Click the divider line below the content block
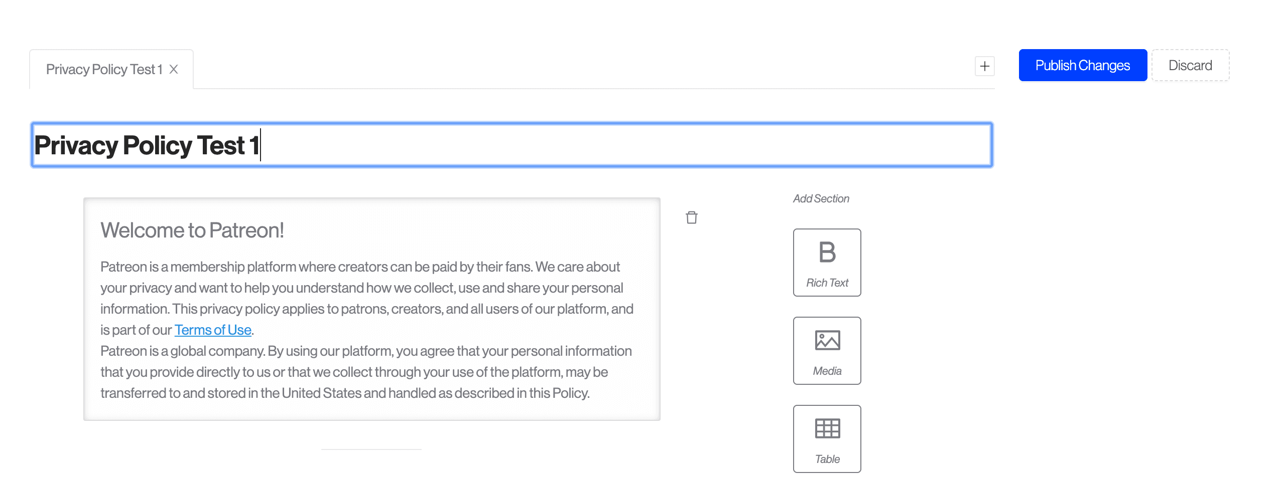The width and height of the screenshot is (1281, 477). (371, 449)
